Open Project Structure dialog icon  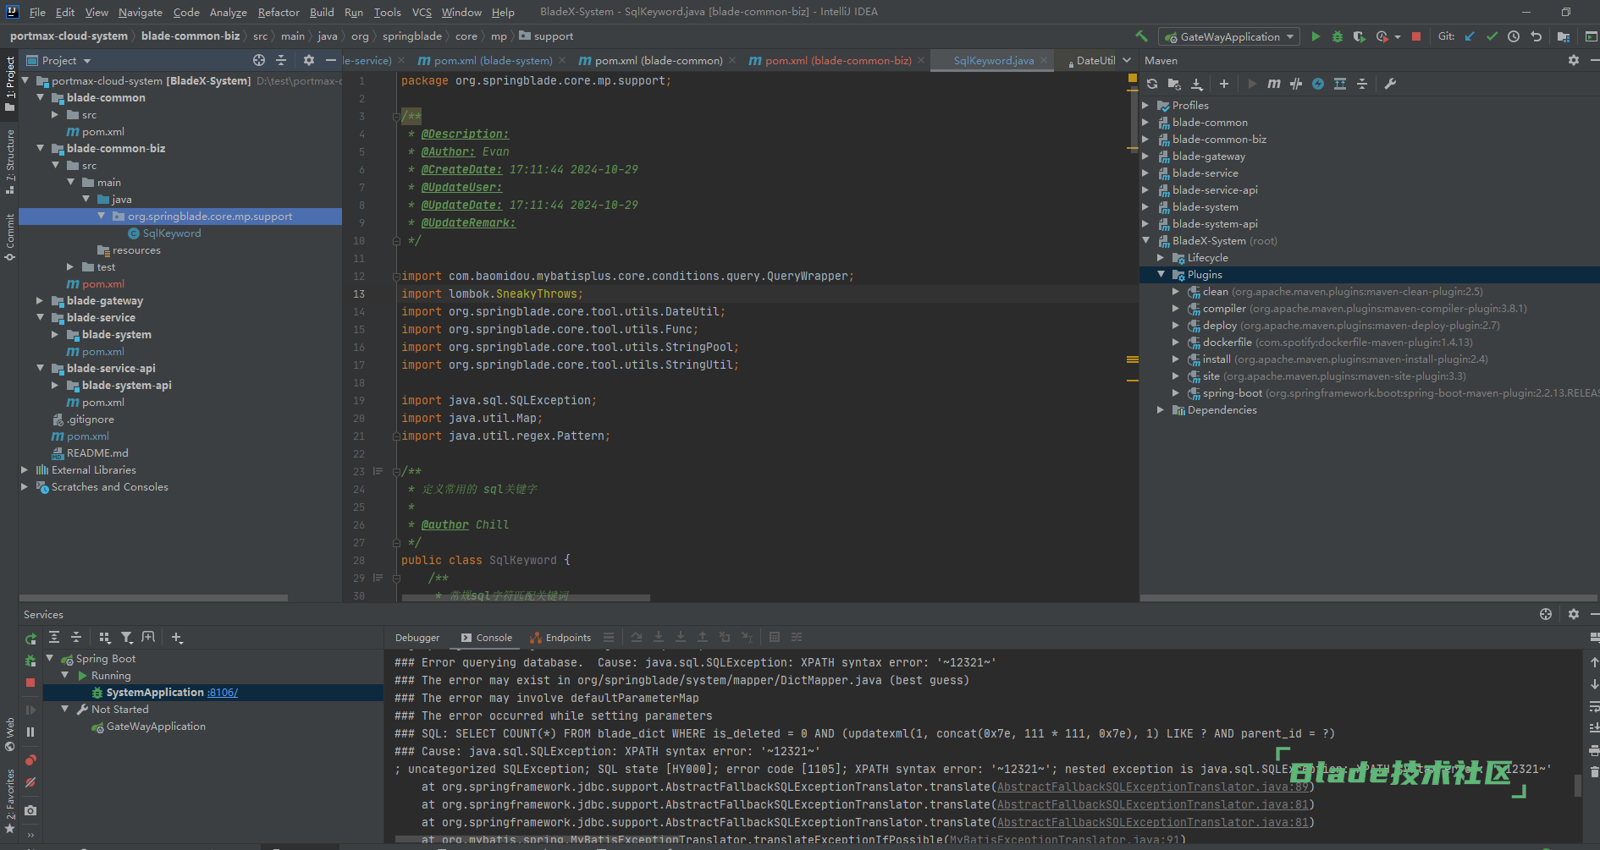point(1564,36)
